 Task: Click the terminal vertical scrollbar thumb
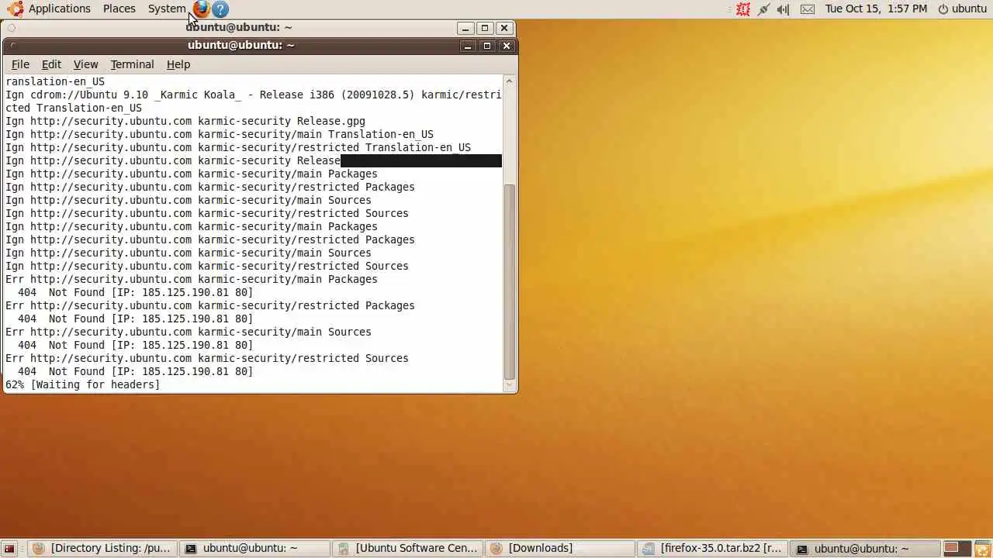tap(510, 283)
